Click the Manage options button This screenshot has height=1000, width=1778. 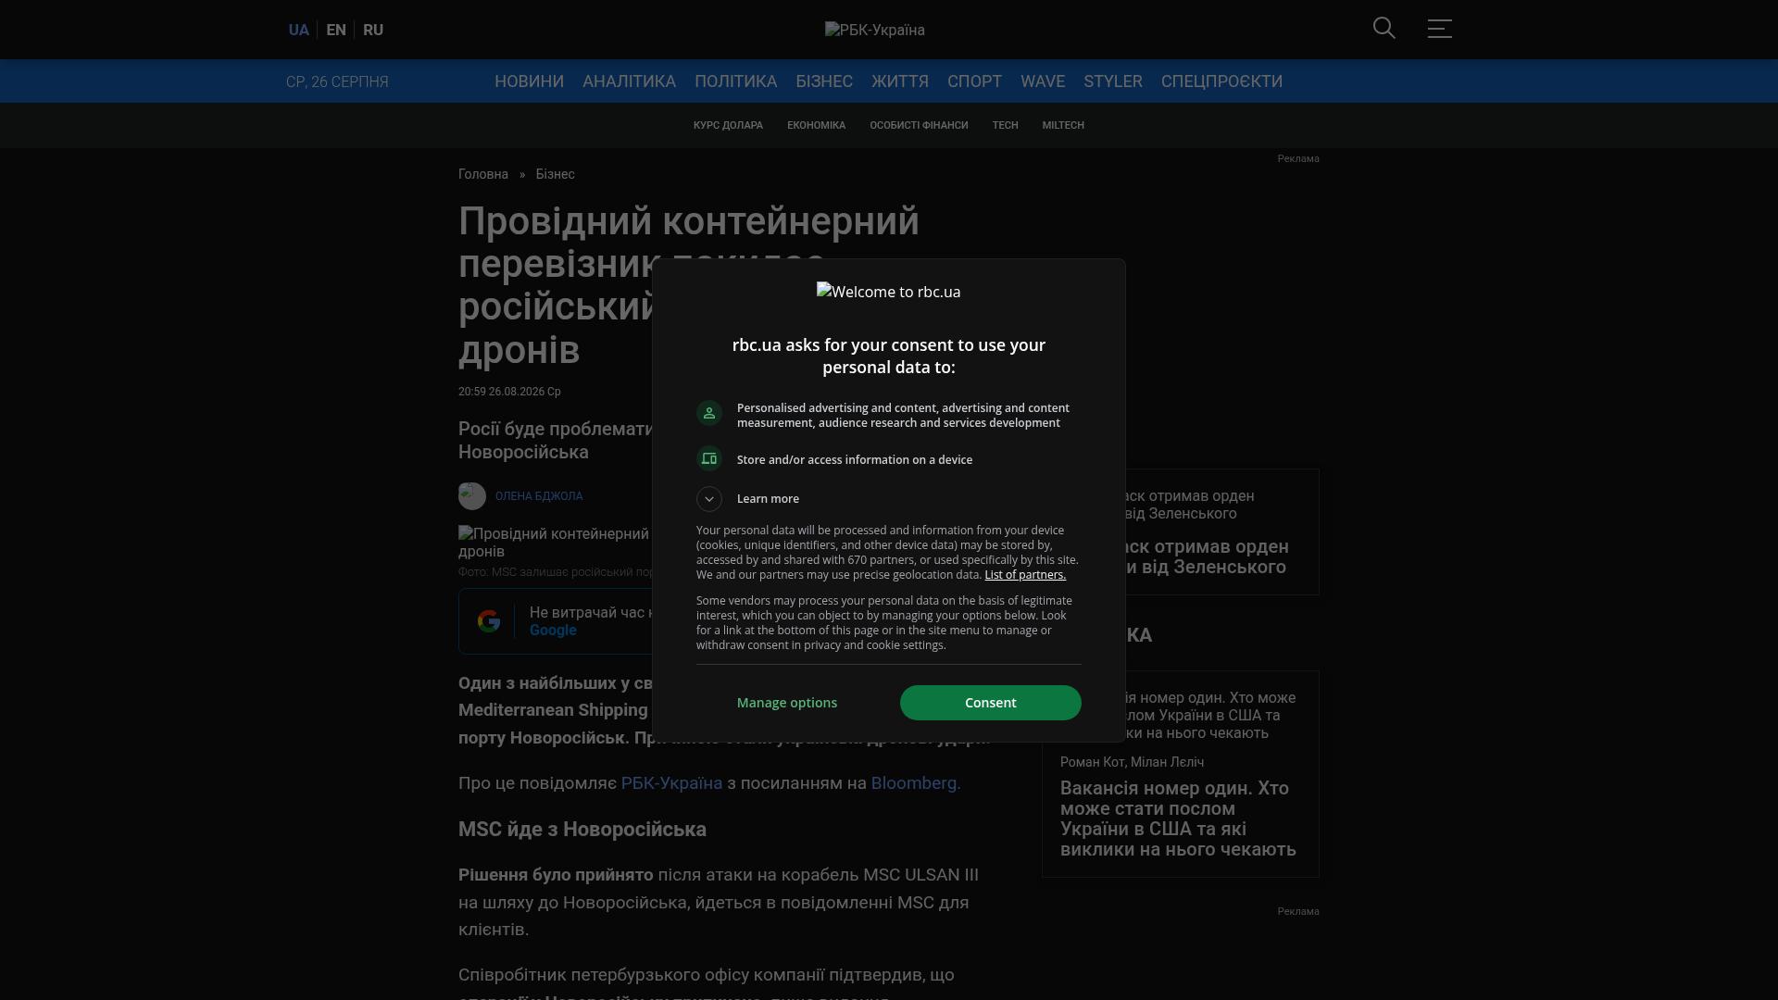point(787,703)
